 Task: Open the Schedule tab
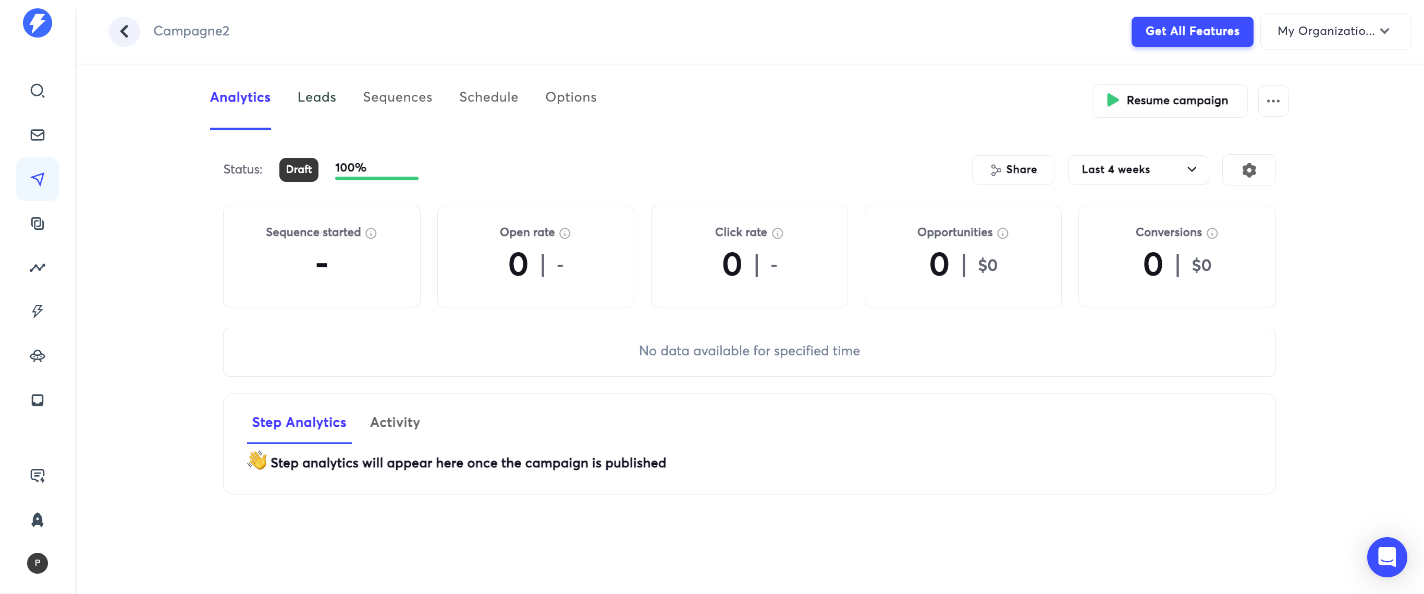489,97
